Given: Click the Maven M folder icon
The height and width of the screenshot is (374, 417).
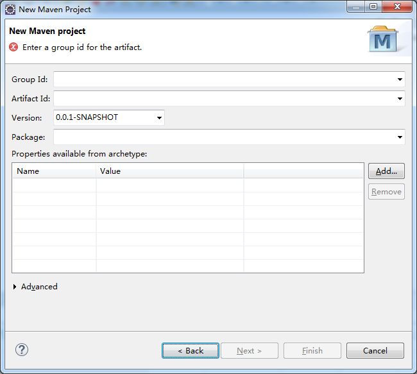Looking at the screenshot, I should [382, 39].
